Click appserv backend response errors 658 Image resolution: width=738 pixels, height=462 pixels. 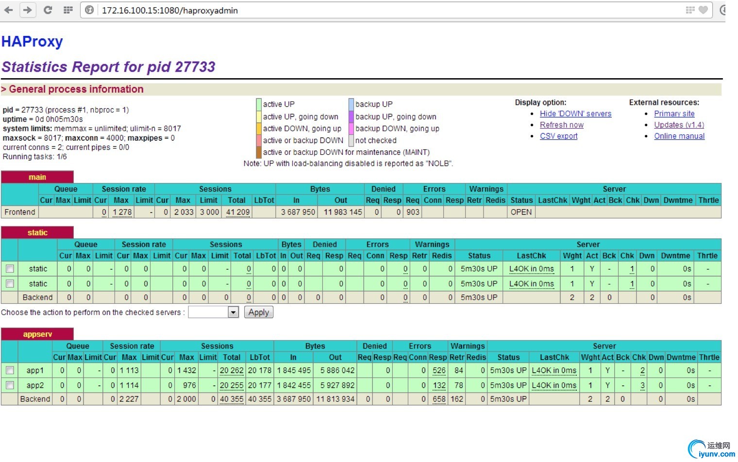coord(439,399)
